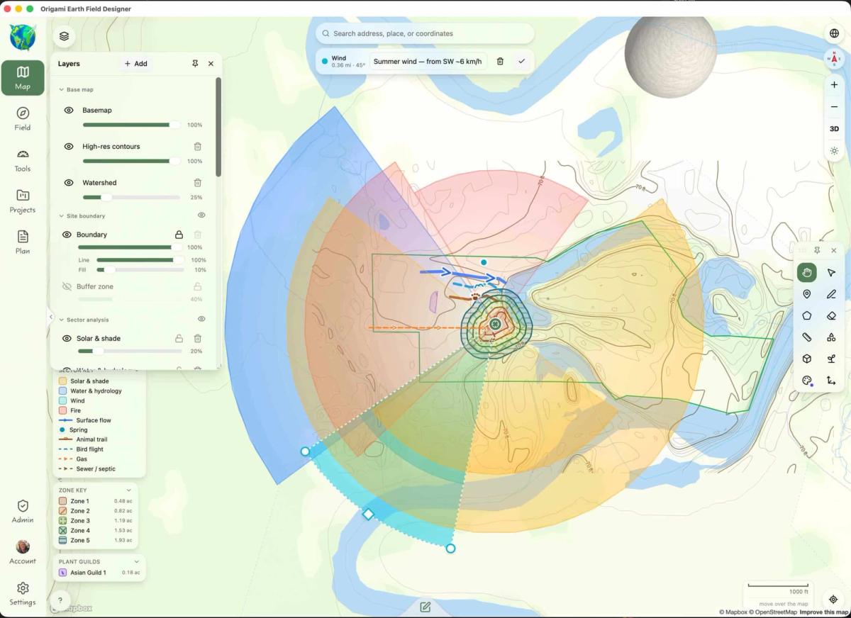Select the arrow pointer tool
This screenshot has width=851, height=618.
(831, 273)
